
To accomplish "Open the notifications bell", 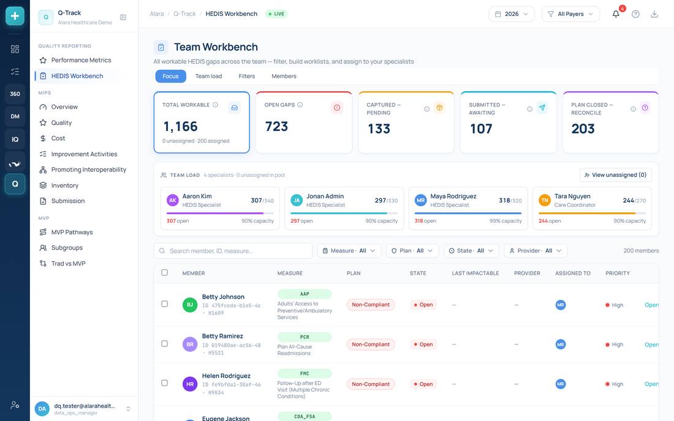I will click(x=616, y=13).
